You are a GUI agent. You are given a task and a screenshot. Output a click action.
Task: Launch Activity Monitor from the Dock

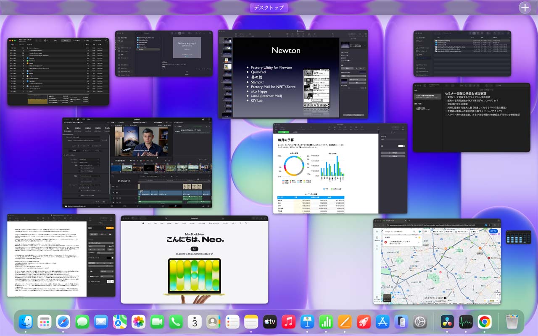[x=466, y=322]
